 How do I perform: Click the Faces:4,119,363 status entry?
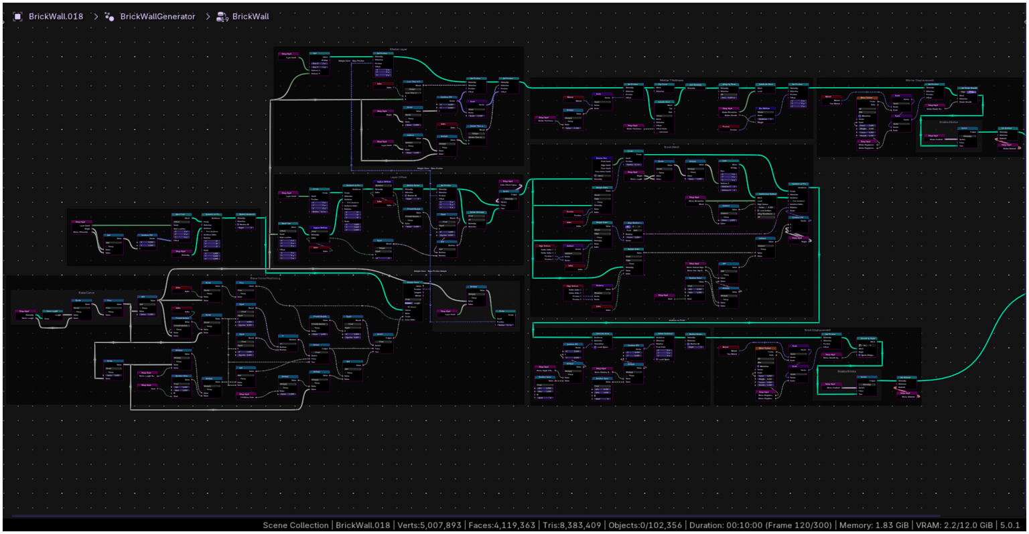coord(502,525)
